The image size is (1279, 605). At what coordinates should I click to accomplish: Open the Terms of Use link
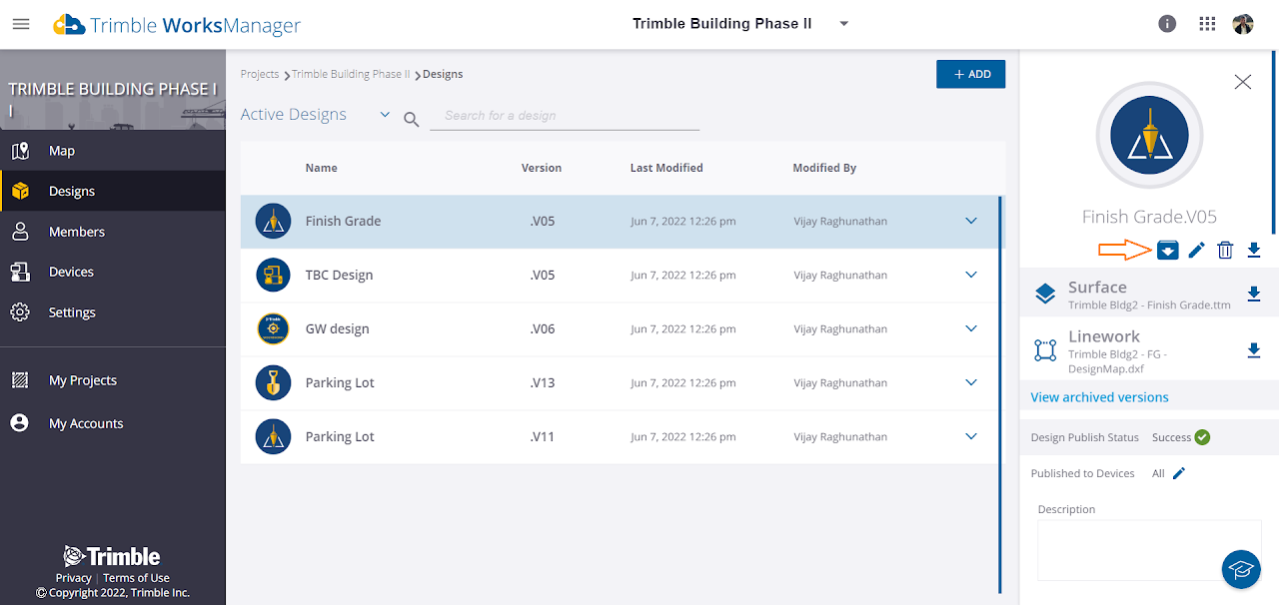click(136, 578)
